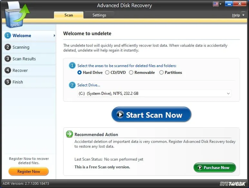
Task: Click the drive dropdown chevron arrow
Action: 228,94
